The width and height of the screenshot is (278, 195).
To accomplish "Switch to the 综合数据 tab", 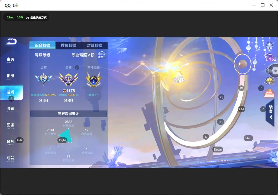I will click(x=42, y=45).
